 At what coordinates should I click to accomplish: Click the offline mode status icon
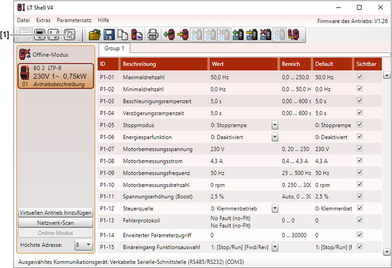(25, 55)
